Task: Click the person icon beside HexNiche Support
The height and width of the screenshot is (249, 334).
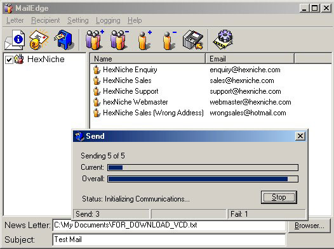Action: coord(97,91)
